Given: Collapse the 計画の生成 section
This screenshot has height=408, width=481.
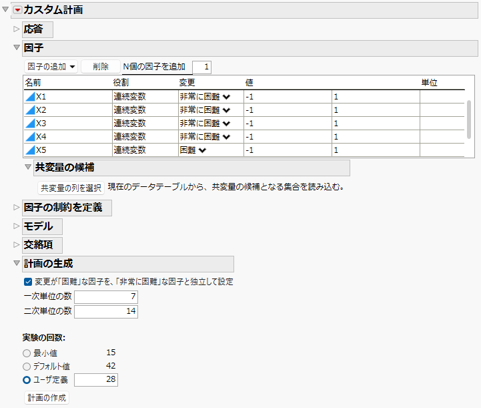Looking at the screenshot, I should (x=17, y=263).
